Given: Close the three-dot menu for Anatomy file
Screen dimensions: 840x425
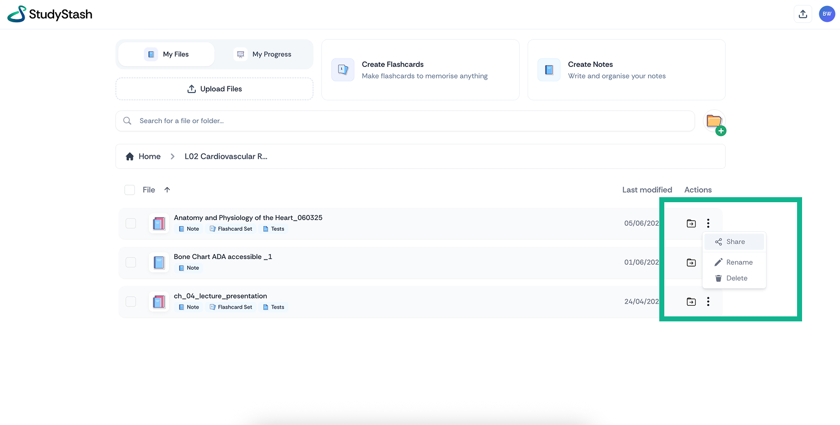Looking at the screenshot, I should point(708,223).
